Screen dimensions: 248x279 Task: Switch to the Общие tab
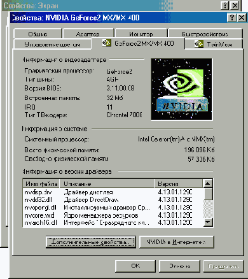pyautogui.click(x=38, y=34)
